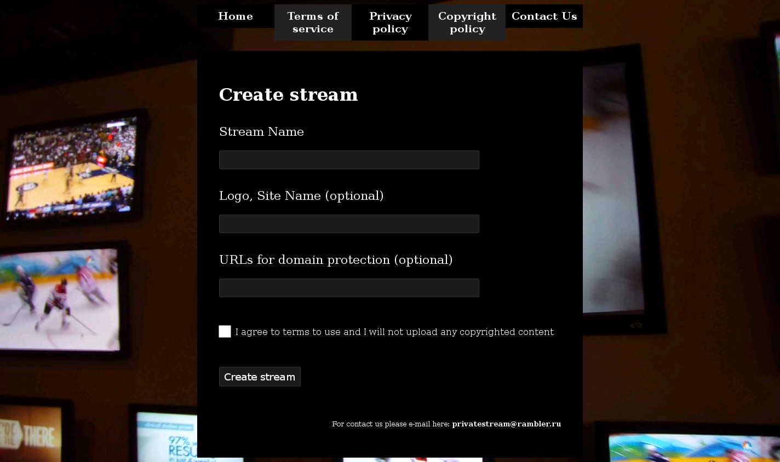The height and width of the screenshot is (462, 780).
Task: Open the Home menu item
Action: pyautogui.click(x=236, y=16)
